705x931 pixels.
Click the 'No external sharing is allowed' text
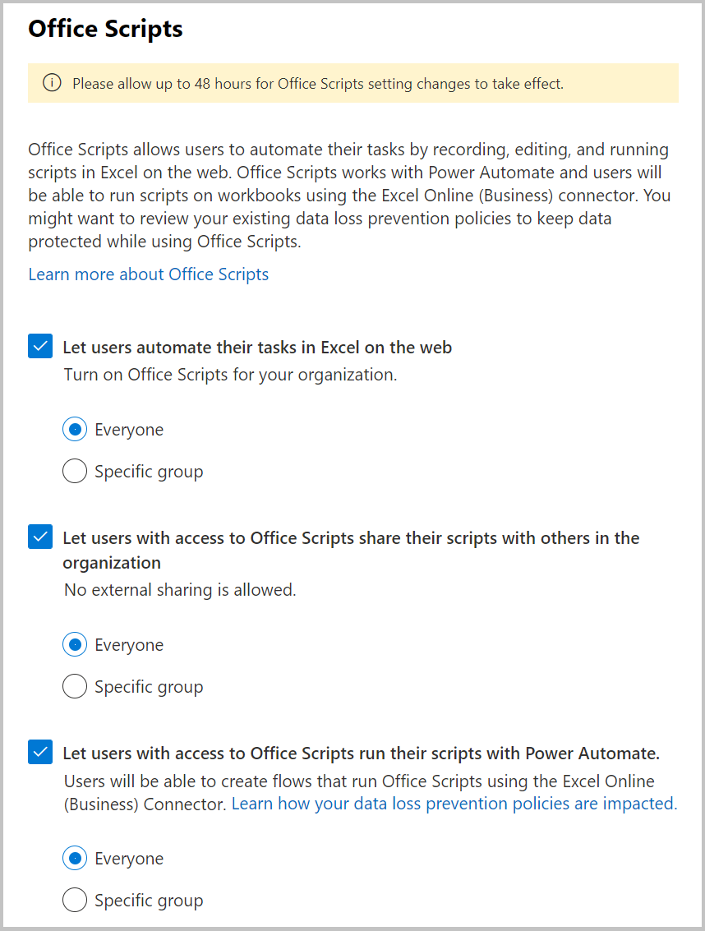[x=180, y=590]
